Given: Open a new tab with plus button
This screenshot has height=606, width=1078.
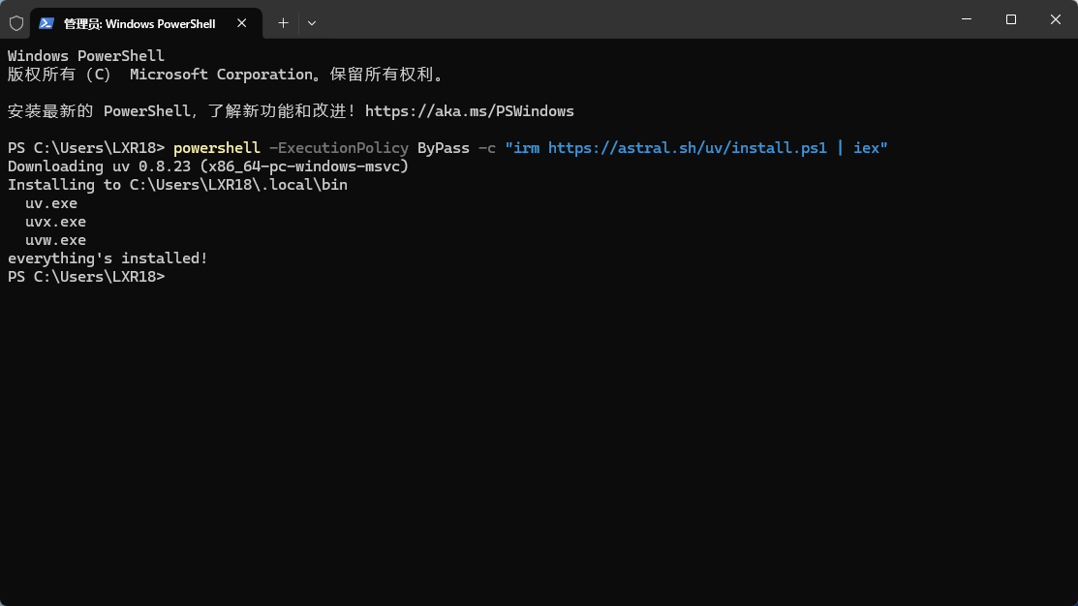Looking at the screenshot, I should pos(283,23).
